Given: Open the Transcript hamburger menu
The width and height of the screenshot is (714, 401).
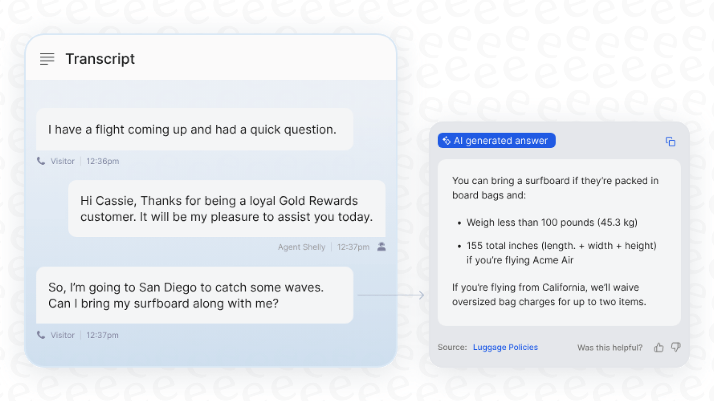Looking at the screenshot, I should (47, 59).
